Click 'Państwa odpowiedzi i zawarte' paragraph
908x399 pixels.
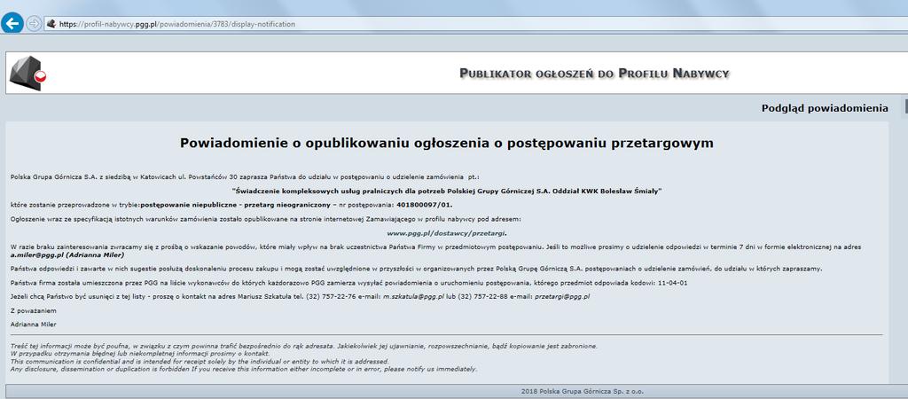[x=416, y=269]
